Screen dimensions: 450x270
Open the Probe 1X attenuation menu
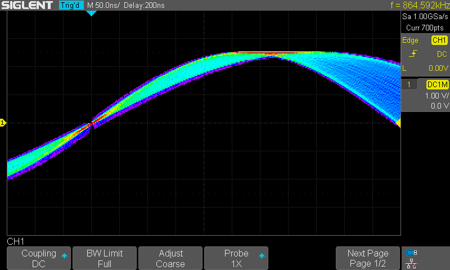tap(236, 258)
